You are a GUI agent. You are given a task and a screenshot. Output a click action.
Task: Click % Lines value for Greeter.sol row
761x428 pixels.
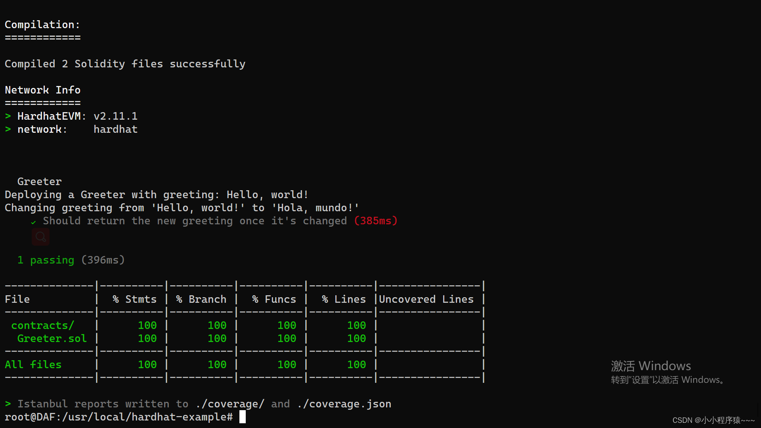357,338
